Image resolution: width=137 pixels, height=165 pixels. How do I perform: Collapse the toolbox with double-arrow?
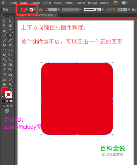tap(2, 14)
